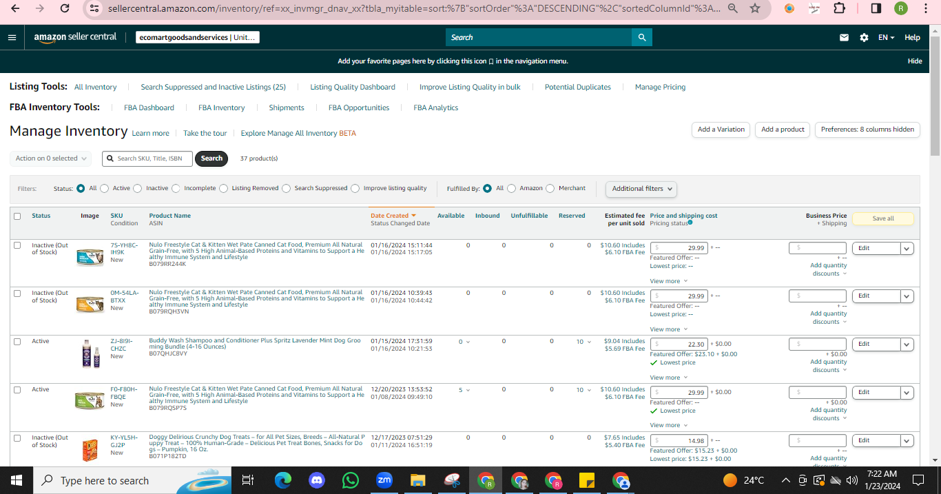Click the volume speaker tray icon

[x=852, y=480]
